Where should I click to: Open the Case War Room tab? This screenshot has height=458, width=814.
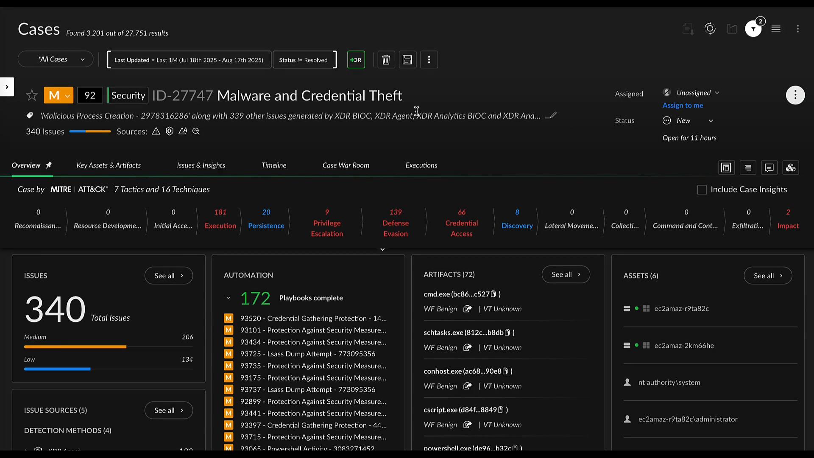click(346, 165)
